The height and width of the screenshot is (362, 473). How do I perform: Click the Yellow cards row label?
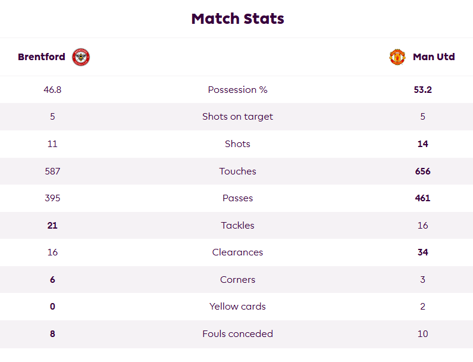click(238, 307)
